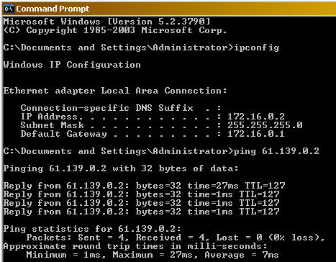Click the Pinging with 32 bytes line

click(x=121, y=168)
